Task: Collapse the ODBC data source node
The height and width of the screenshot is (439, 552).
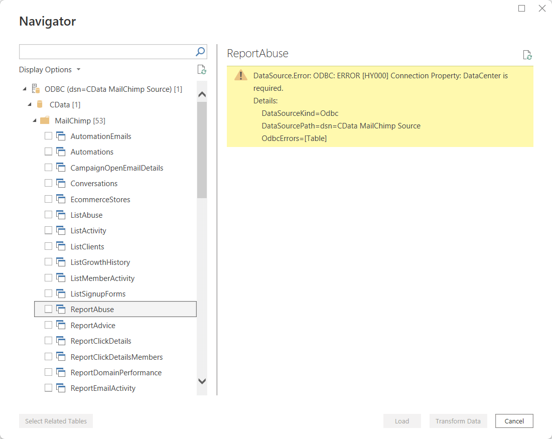Action: click(x=25, y=89)
